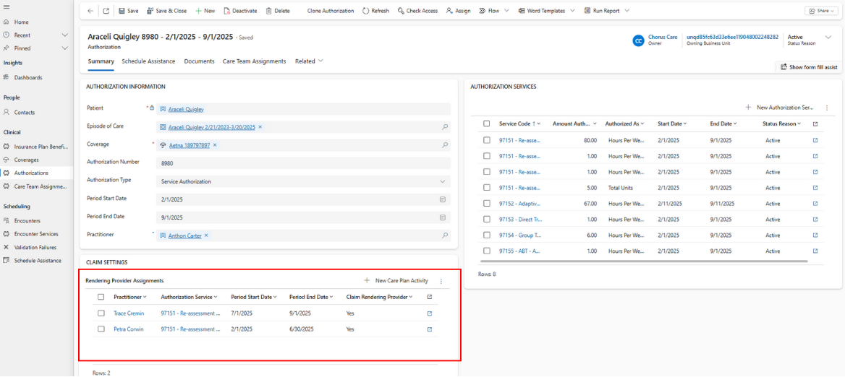
Task: Select the Summary tab
Action: (101, 61)
